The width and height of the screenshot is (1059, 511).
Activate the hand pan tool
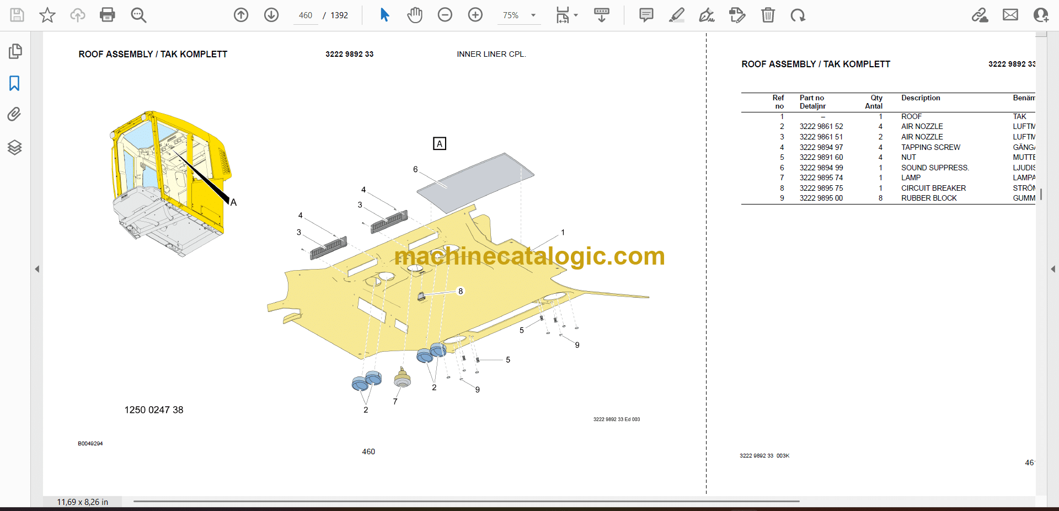(415, 15)
